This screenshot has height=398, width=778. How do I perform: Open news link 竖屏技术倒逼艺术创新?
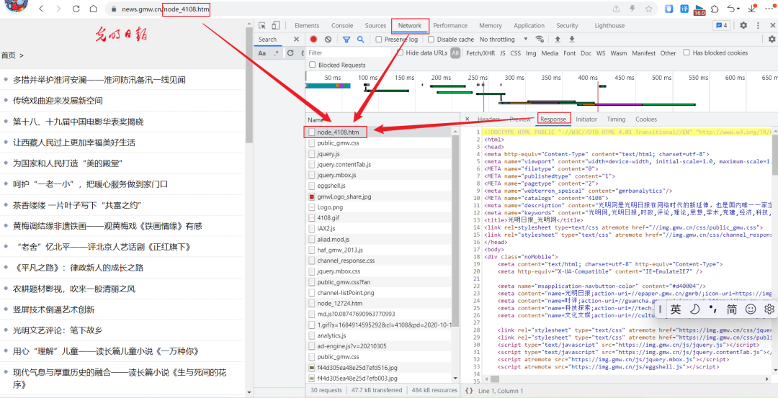point(53,309)
